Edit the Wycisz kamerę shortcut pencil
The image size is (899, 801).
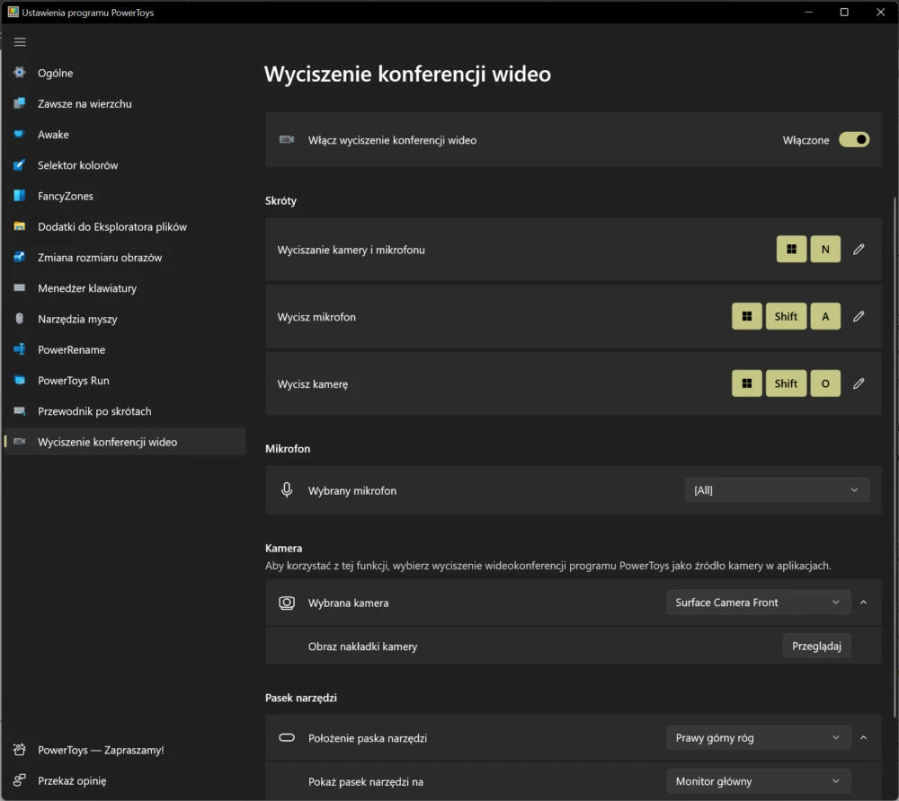[x=859, y=383]
